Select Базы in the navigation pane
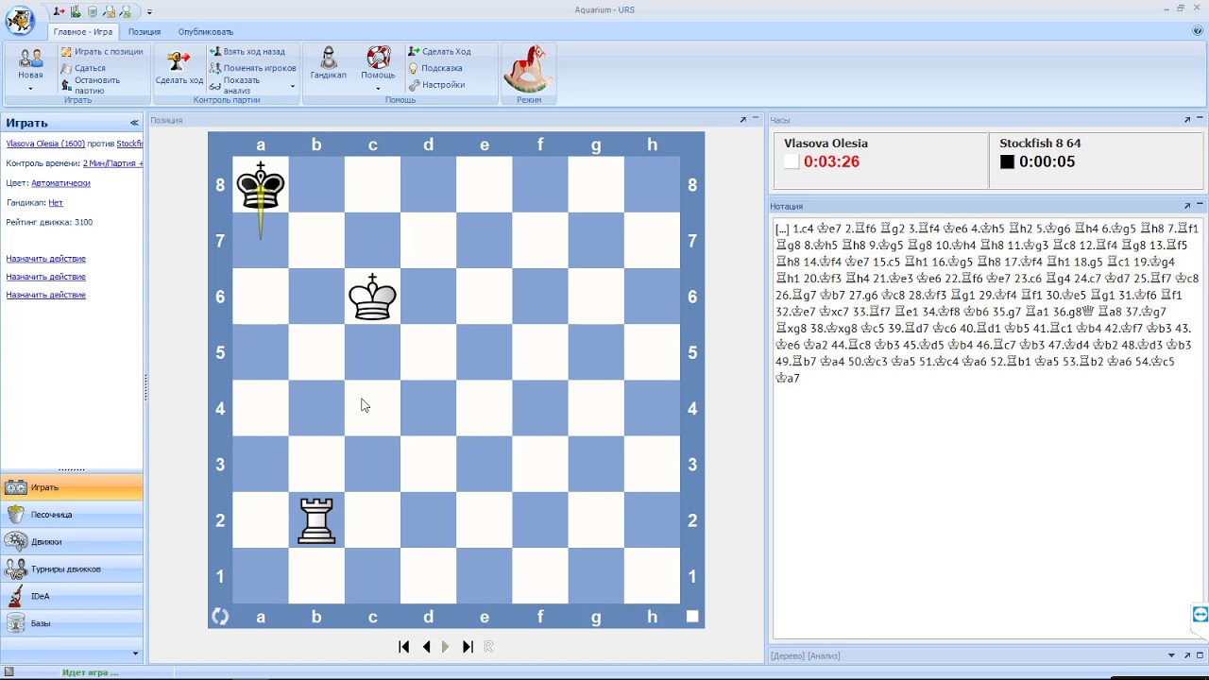Image resolution: width=1209 pixels, height=680 pixels. [72, 623]
